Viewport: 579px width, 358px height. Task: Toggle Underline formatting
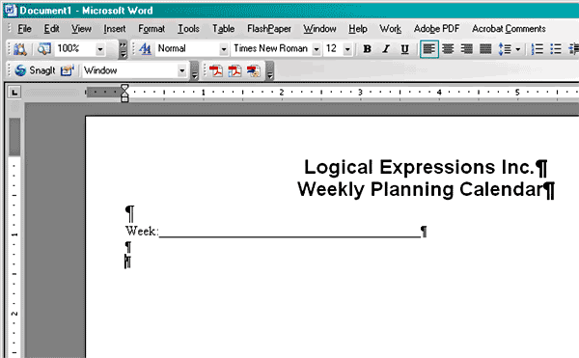click(404, 48)
